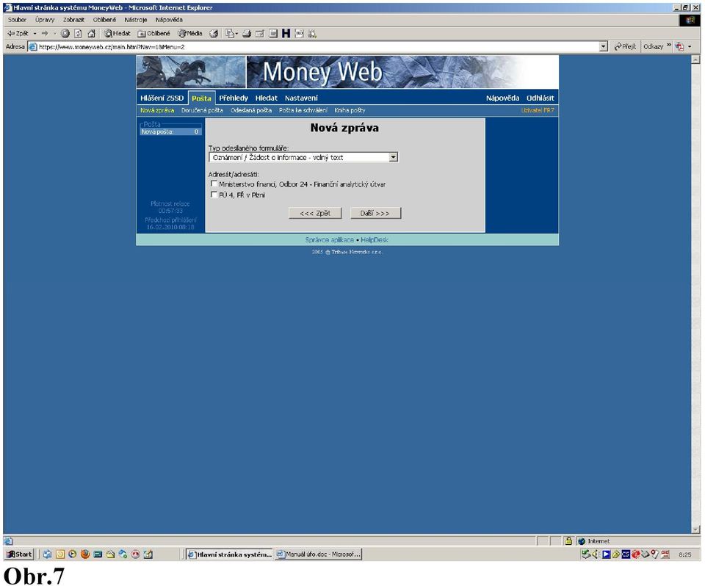The height and width of the screenshot is (586, 705).
Task: Open the Nová zpráva submenu link
Action: [157, 110]
